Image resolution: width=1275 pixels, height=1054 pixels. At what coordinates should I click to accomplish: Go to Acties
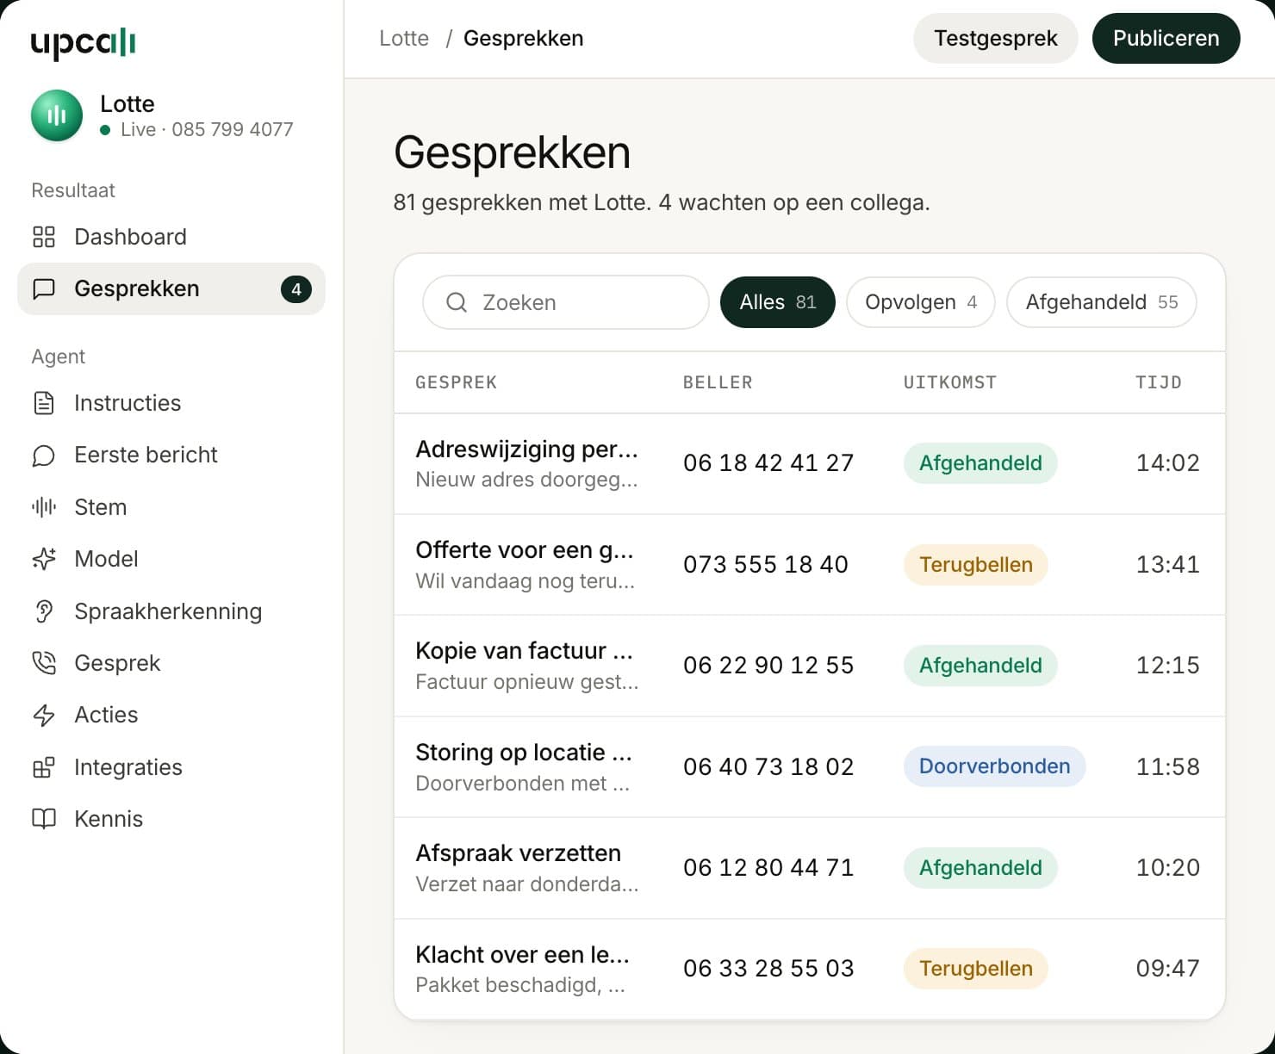point(171,715)
